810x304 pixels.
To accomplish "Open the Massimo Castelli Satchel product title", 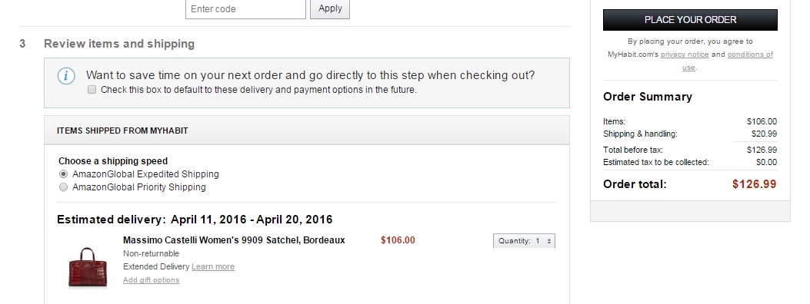I will (234, 240).
